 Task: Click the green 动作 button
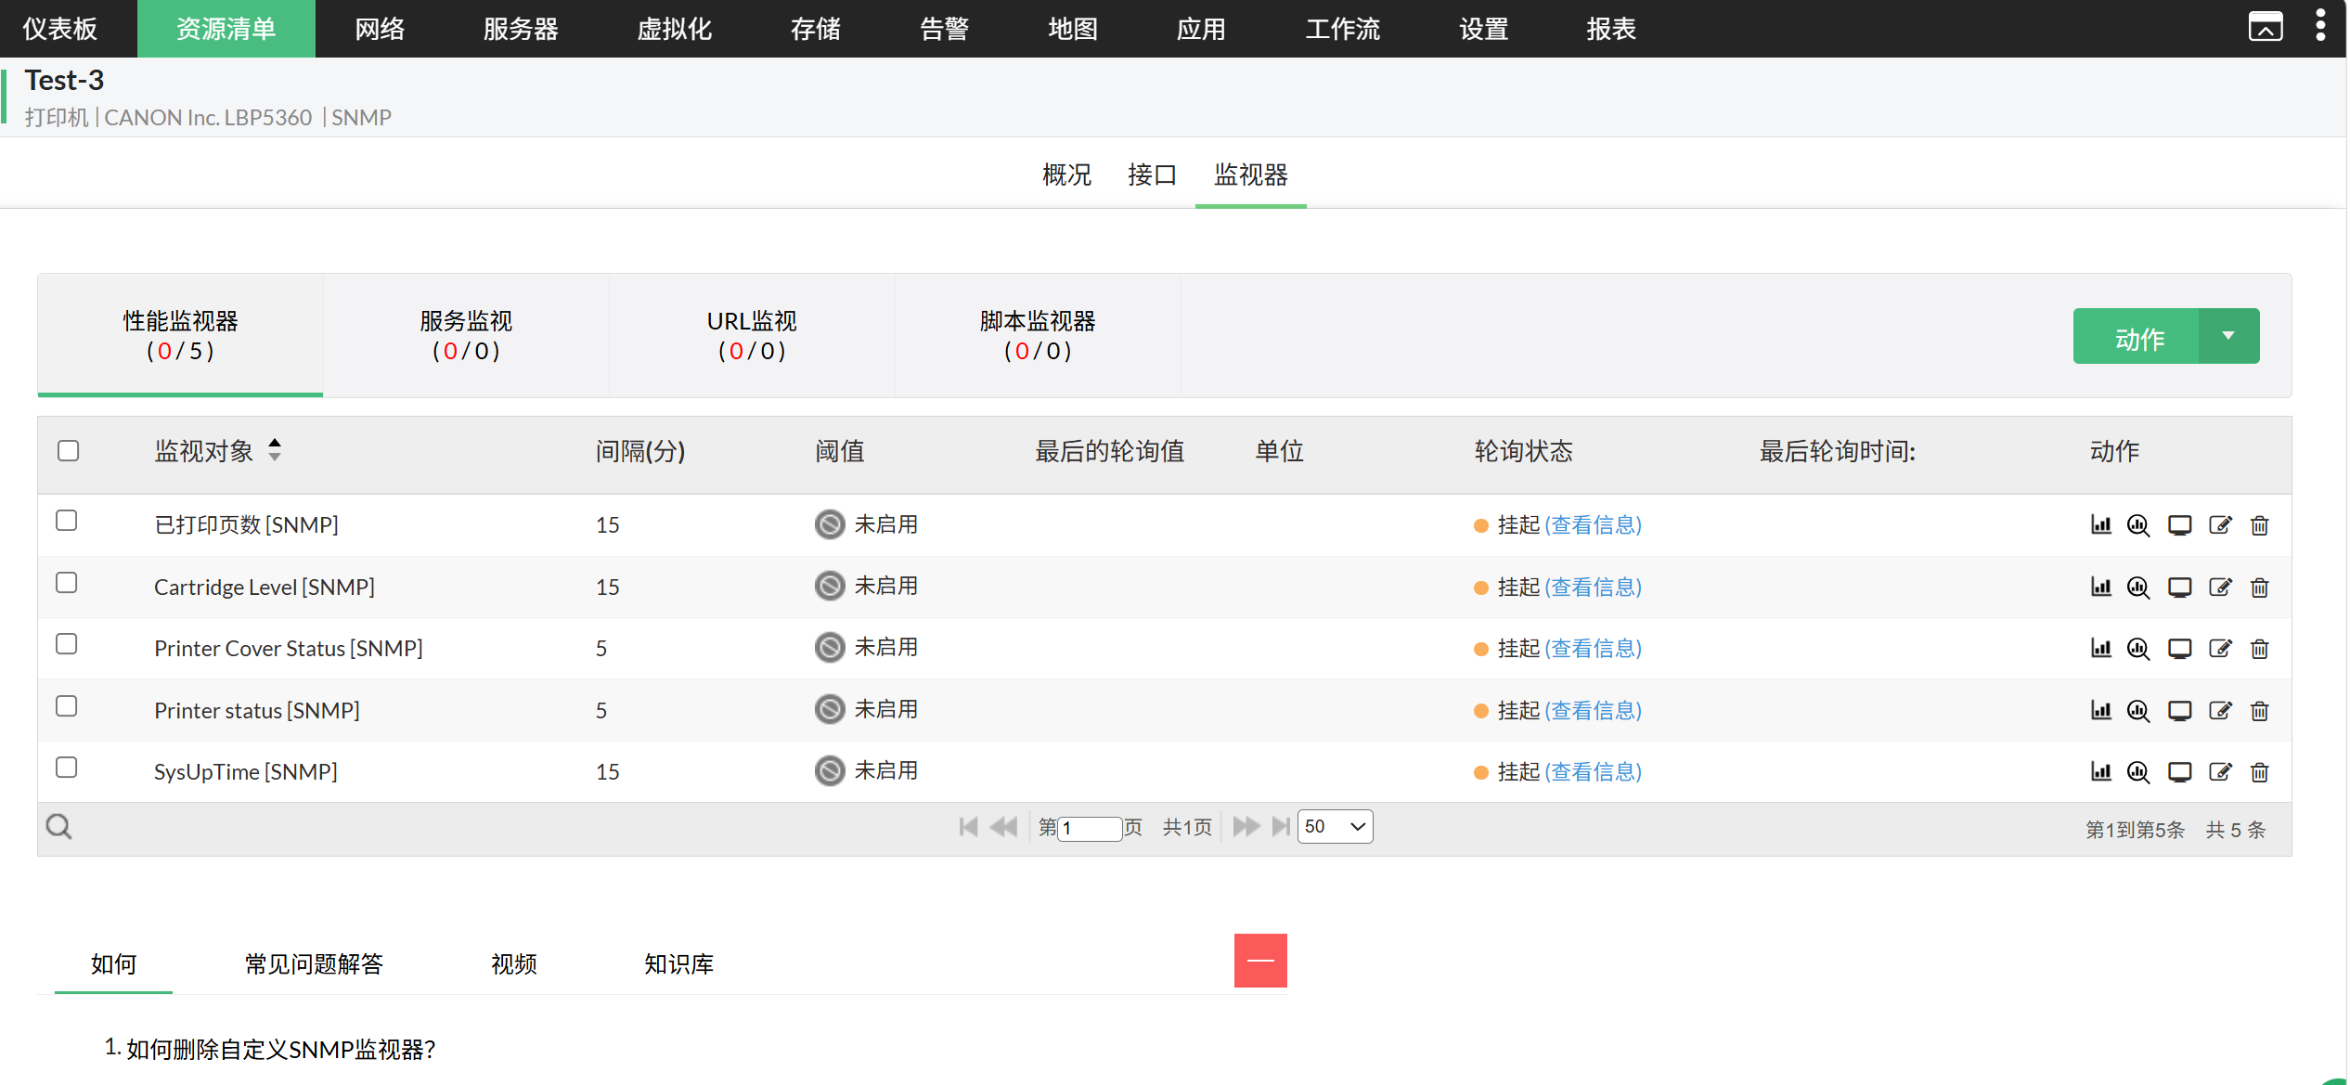[2137, 336]
